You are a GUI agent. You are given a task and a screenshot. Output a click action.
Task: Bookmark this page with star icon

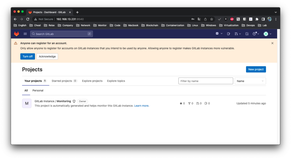211,19
